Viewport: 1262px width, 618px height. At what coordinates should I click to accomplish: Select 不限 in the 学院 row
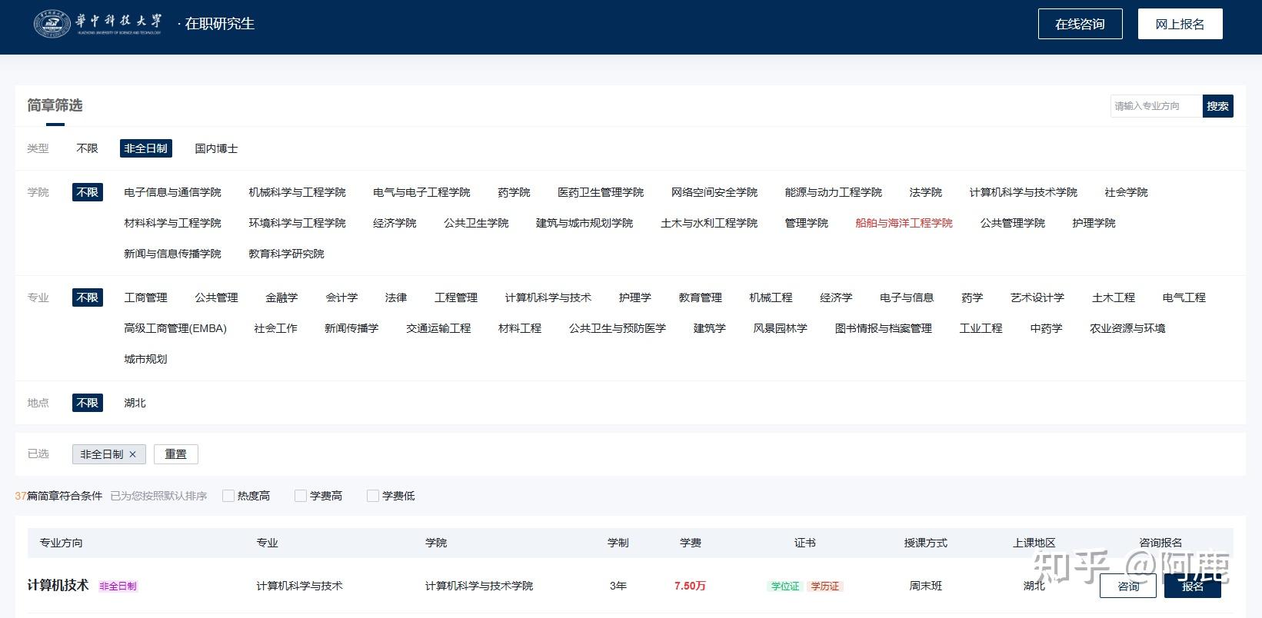point(88,192)
